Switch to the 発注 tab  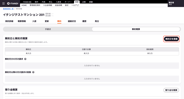(97, 21)
